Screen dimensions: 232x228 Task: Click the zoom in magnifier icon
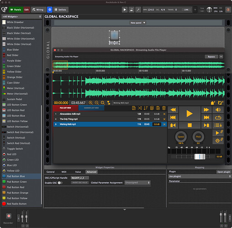pos(90,103)
